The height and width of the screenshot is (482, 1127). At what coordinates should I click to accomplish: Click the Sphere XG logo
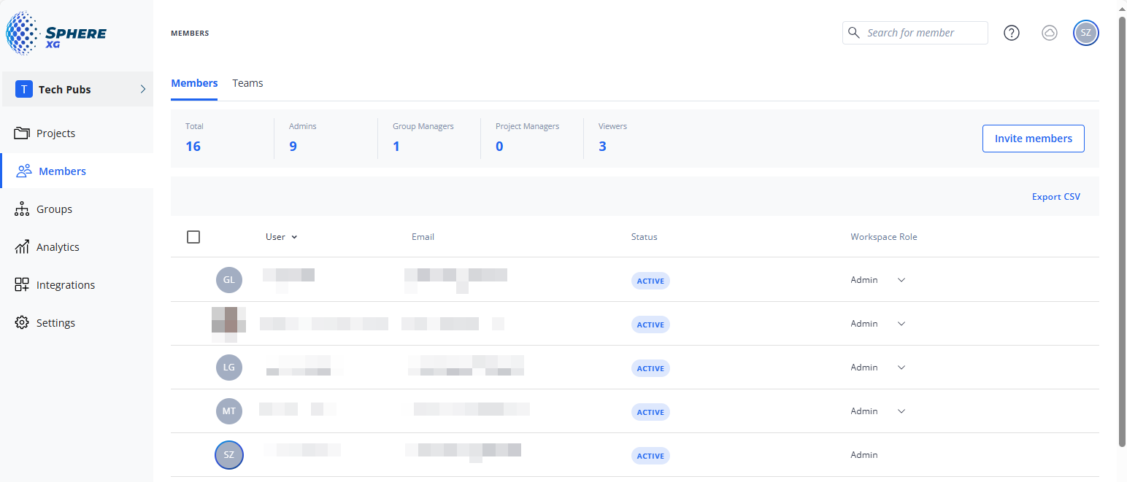click(x=56, y=34)
